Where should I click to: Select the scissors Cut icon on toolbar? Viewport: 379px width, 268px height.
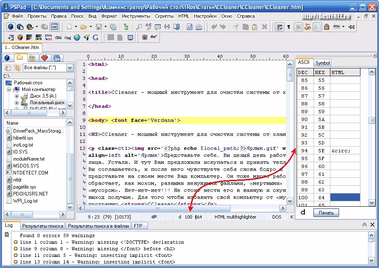(x=236, y=26)
